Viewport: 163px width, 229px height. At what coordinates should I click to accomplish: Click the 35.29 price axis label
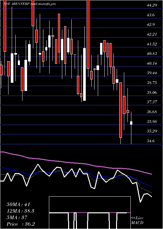point(152,131)
